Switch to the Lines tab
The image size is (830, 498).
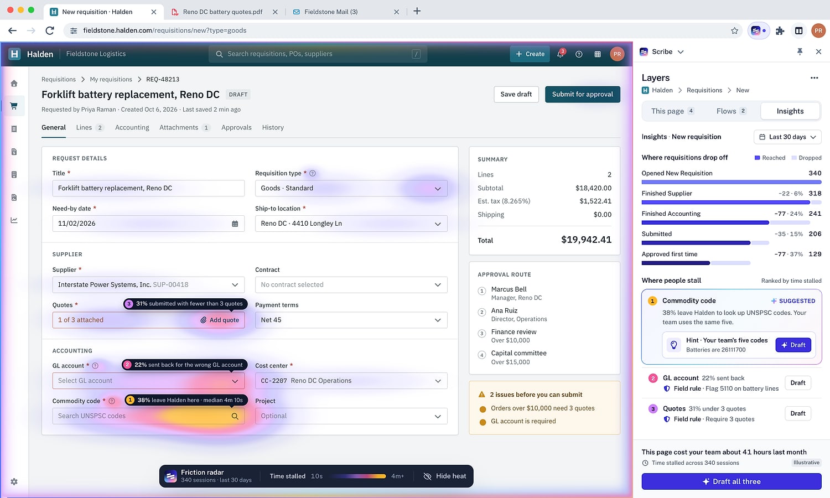tap(90, 127)
